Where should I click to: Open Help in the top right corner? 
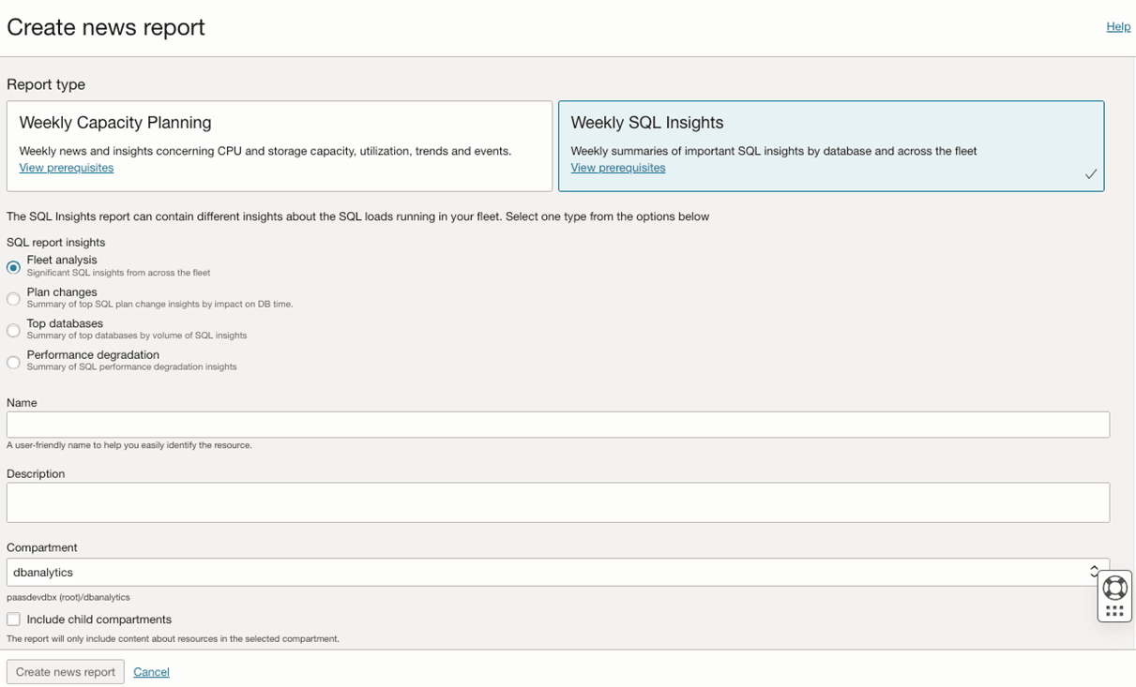1118,26
